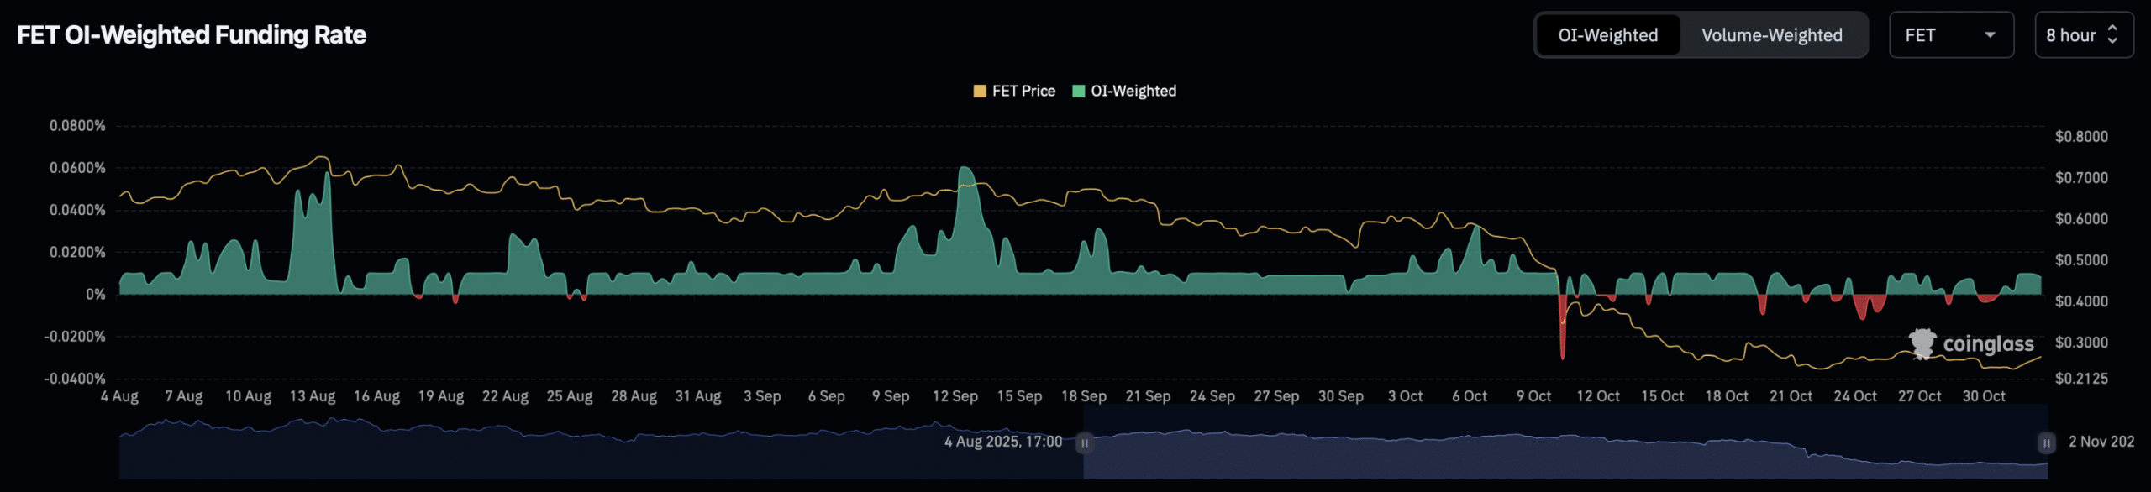Click the deep red negative spike near 10 Oct
The width and height of the screenshot is (2151, 492).
point(1563,348)
